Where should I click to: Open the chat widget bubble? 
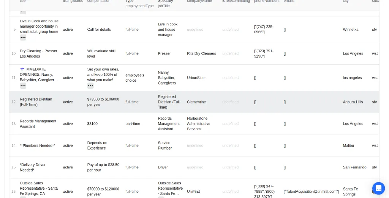tap(378, 189)
